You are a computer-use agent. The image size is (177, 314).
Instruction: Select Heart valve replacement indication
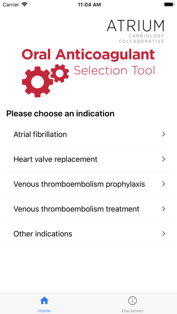[88, 159]
